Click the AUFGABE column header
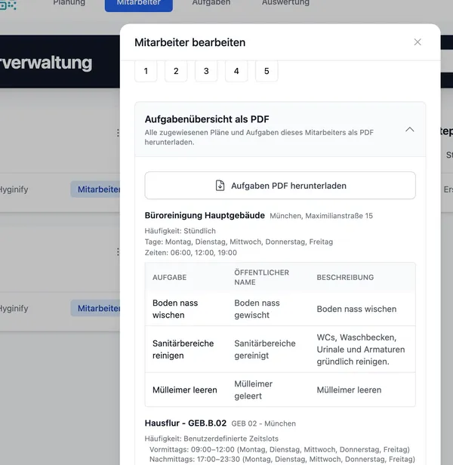The height and width of the screenshot is (465, 453). click(x=169, y=278)
